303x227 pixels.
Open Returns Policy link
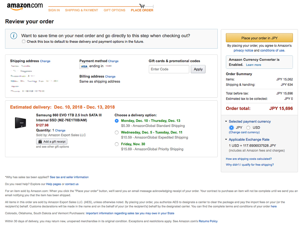[208, 221]
